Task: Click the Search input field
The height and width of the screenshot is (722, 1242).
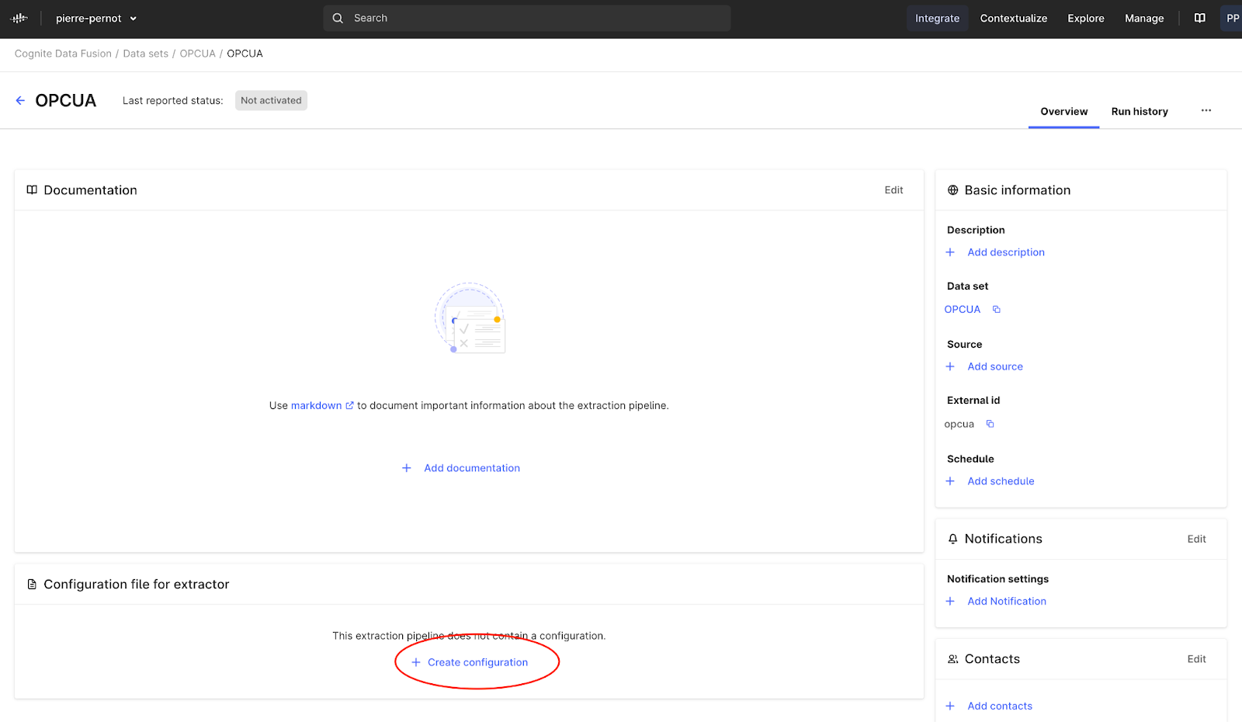Action: (527, 18)
